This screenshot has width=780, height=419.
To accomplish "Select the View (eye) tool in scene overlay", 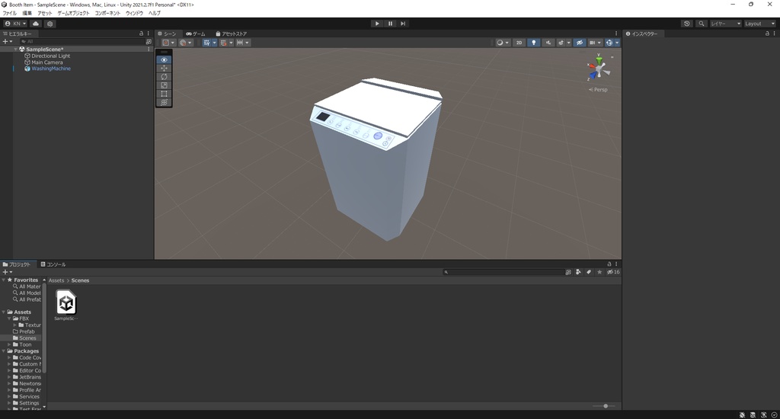I will click(165, 59).
